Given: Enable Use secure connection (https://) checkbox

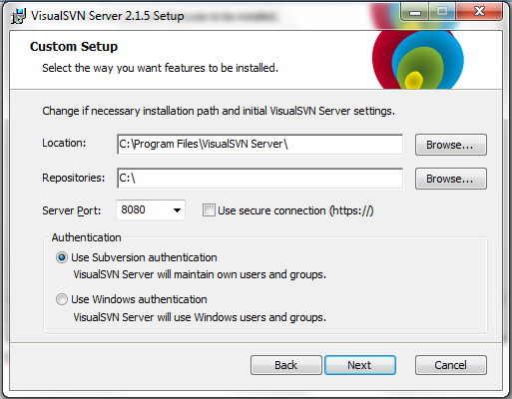Looking at the screenshot, I should point(209,210).
